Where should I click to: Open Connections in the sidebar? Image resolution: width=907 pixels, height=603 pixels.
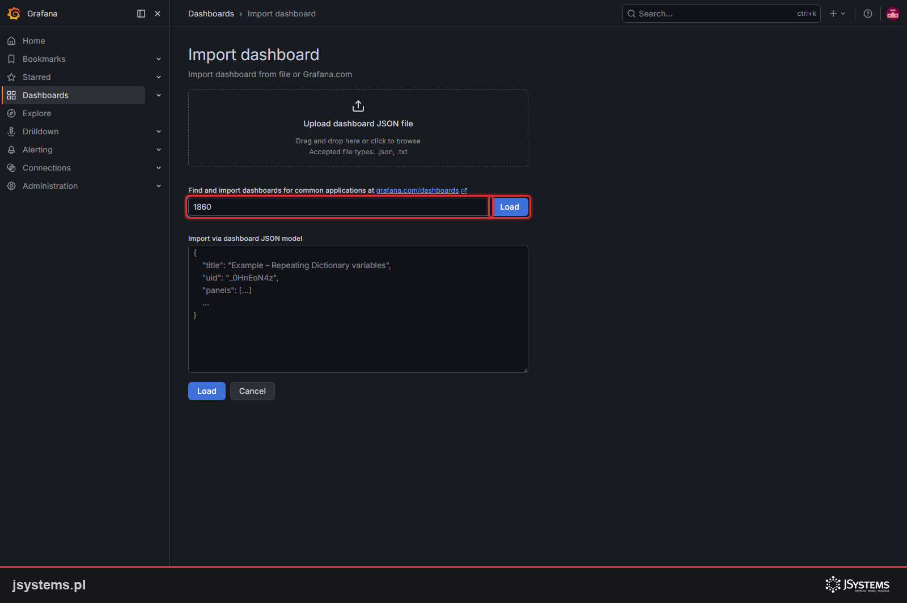(x=46, y=168)
